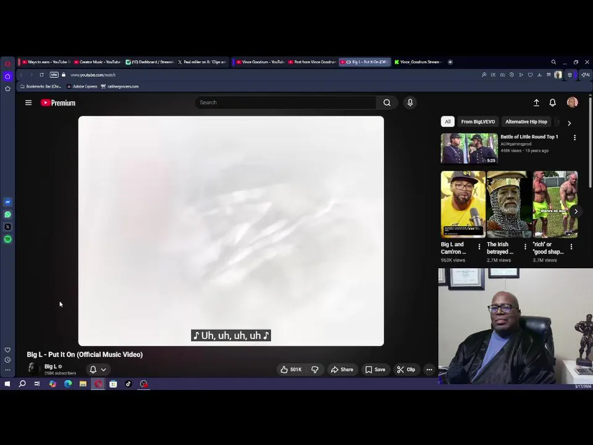Select the All filter chip

[x=447, y=122]
